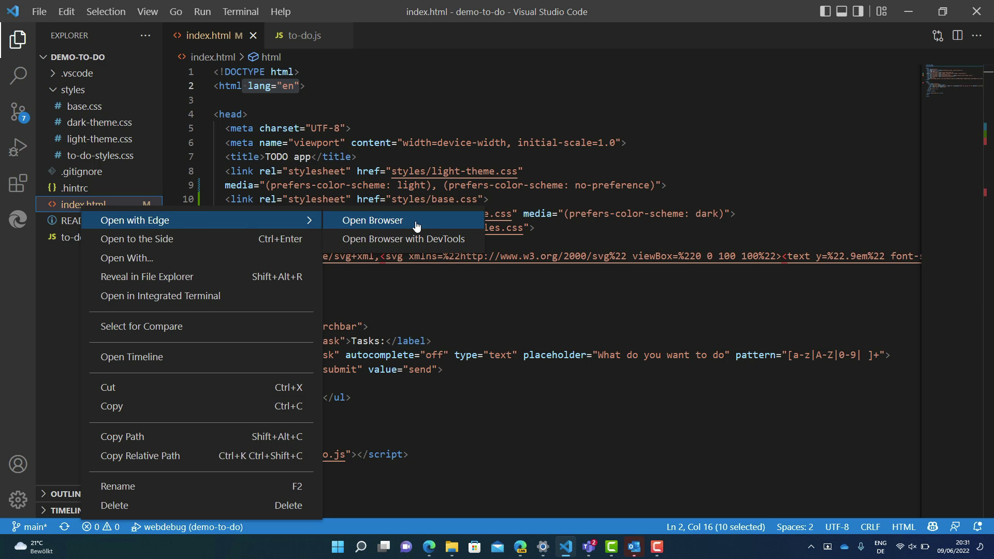Viewport: 994px width, 559px height.
Task: Select the Search icon in activity bar
Action: pos(18,76)
